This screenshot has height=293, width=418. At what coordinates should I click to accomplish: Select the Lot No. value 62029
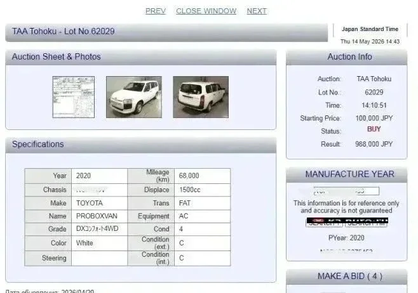click(x=374, y=93)
